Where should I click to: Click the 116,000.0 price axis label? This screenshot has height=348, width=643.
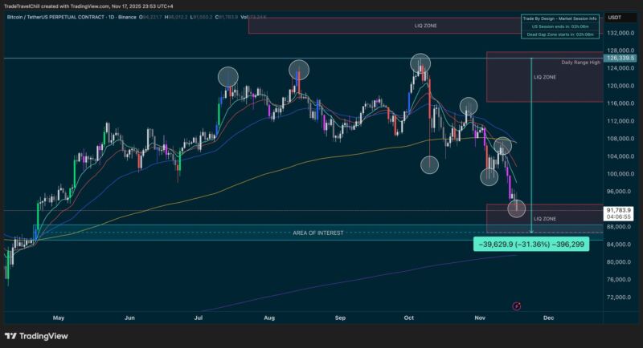click(619, 103)
